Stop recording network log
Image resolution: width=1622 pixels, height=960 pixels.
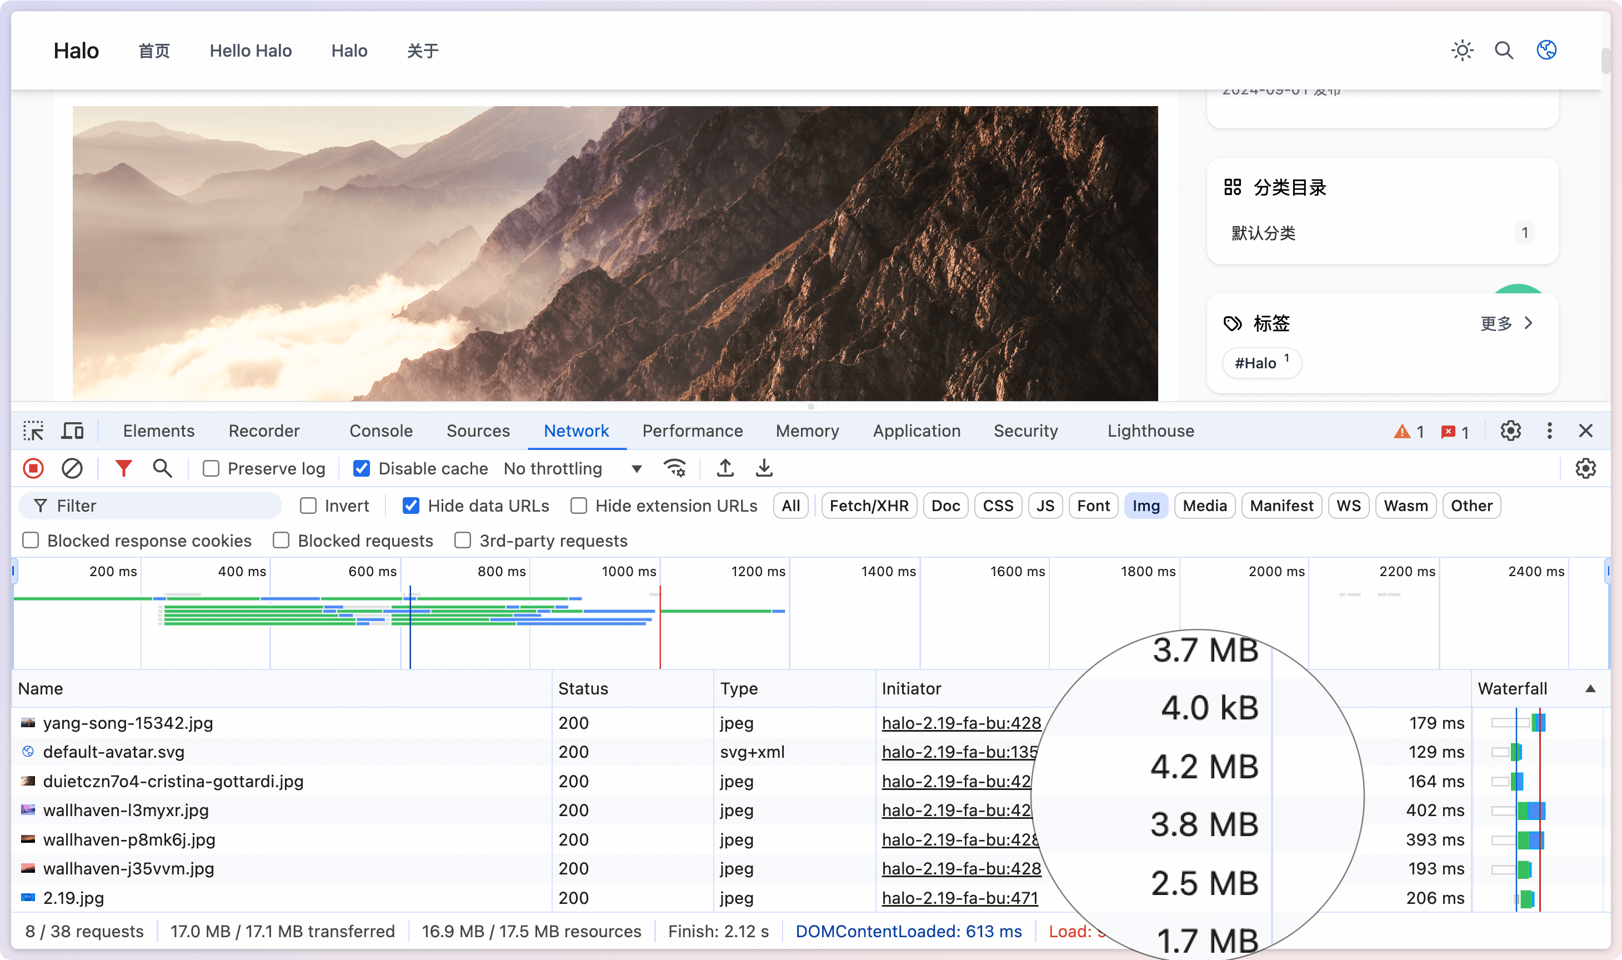click(33, 468)
